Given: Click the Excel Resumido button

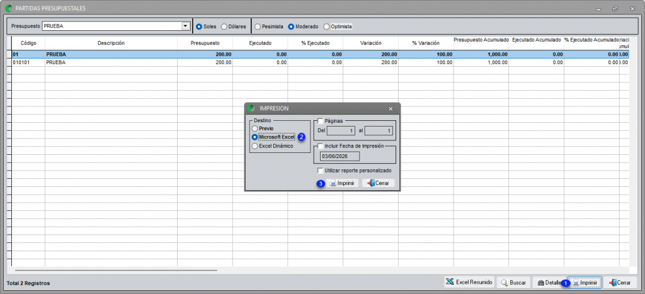Looking at the screenshot, I should 469,283.
